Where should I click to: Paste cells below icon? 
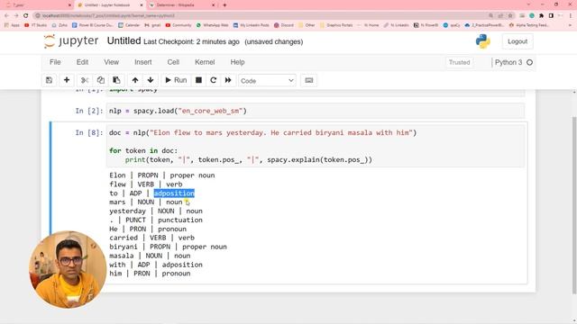click(116, 80)
